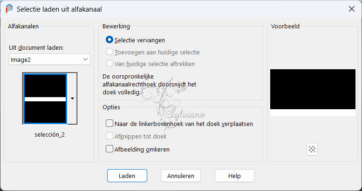Image resolution: width=362 pixels, height=191 pixels.
Task: Click the Laden button
Action: (x=127, y=176)
